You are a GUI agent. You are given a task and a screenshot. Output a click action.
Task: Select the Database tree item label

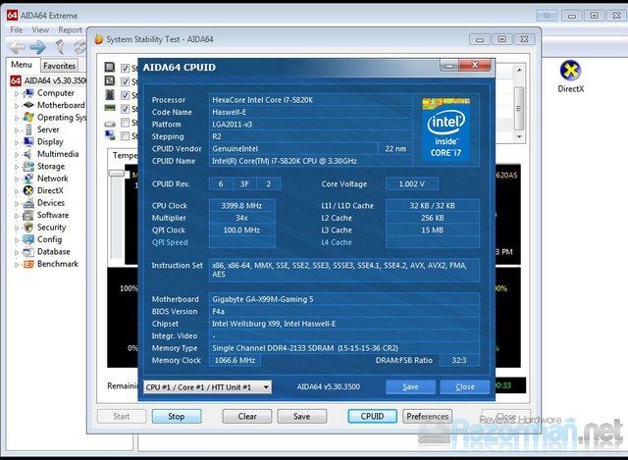pos(54,252)
